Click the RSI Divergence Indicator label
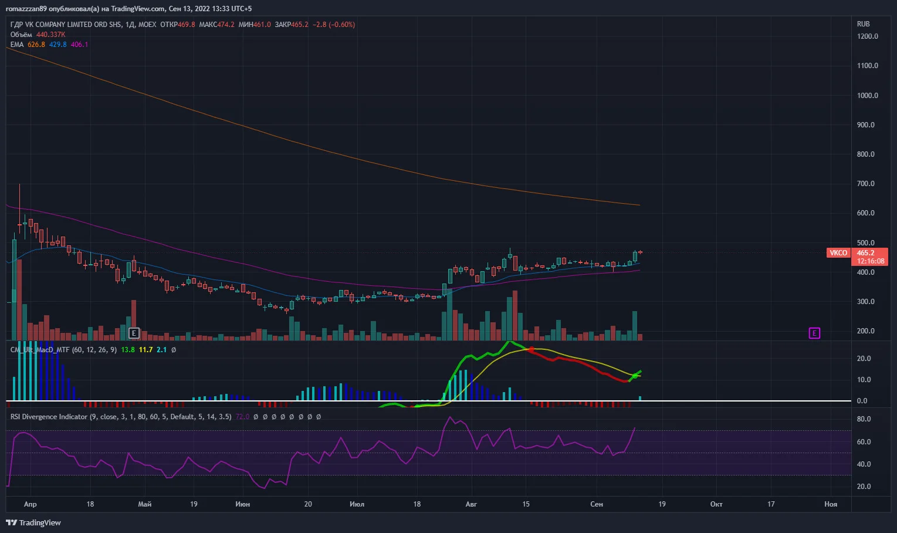The width and height of the screenshot is (897, 533). (x=121, y=417)
